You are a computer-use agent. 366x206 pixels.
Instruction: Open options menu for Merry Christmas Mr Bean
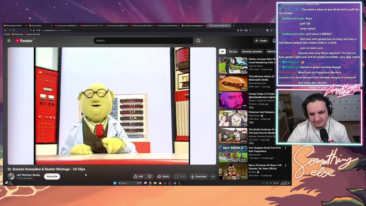coord(285,165)
